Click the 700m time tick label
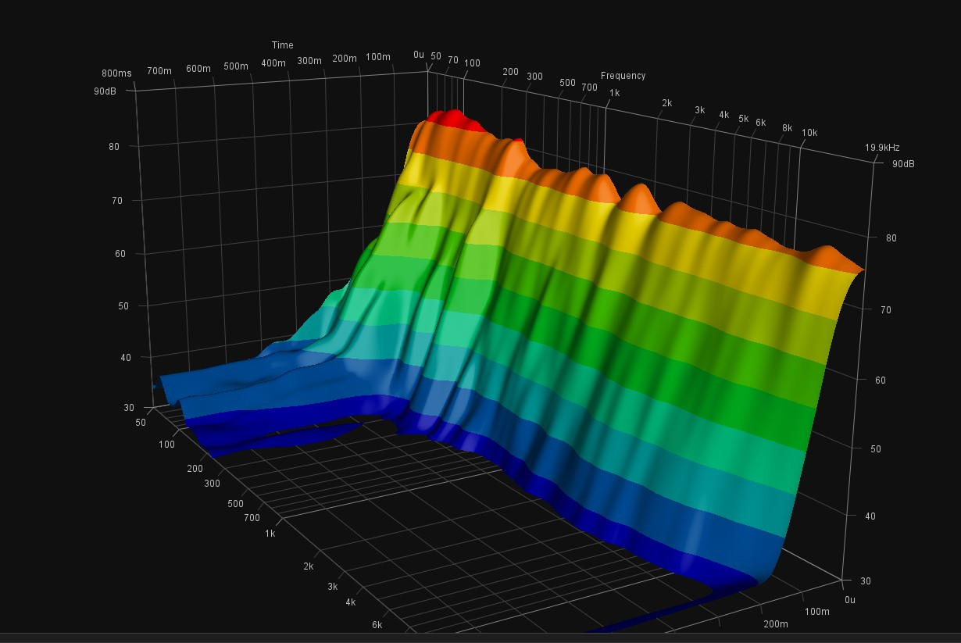Image resolution: width=961 pixels, height=643 pixels. coord(159,71)
